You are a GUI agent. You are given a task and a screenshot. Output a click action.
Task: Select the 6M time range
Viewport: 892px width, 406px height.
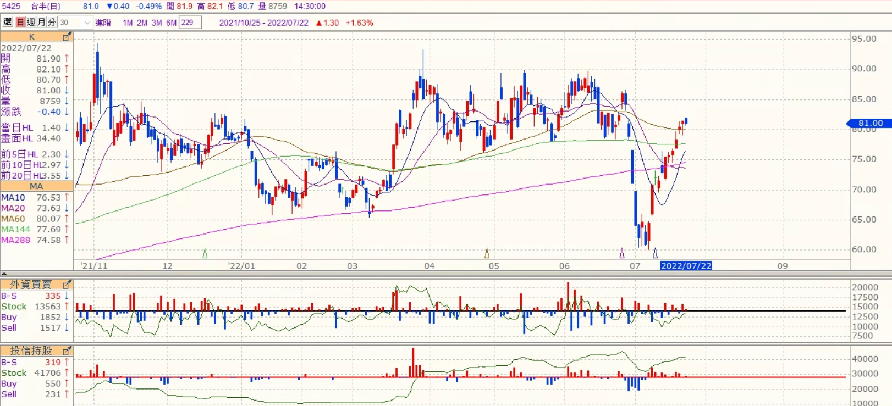click(171, 23)
